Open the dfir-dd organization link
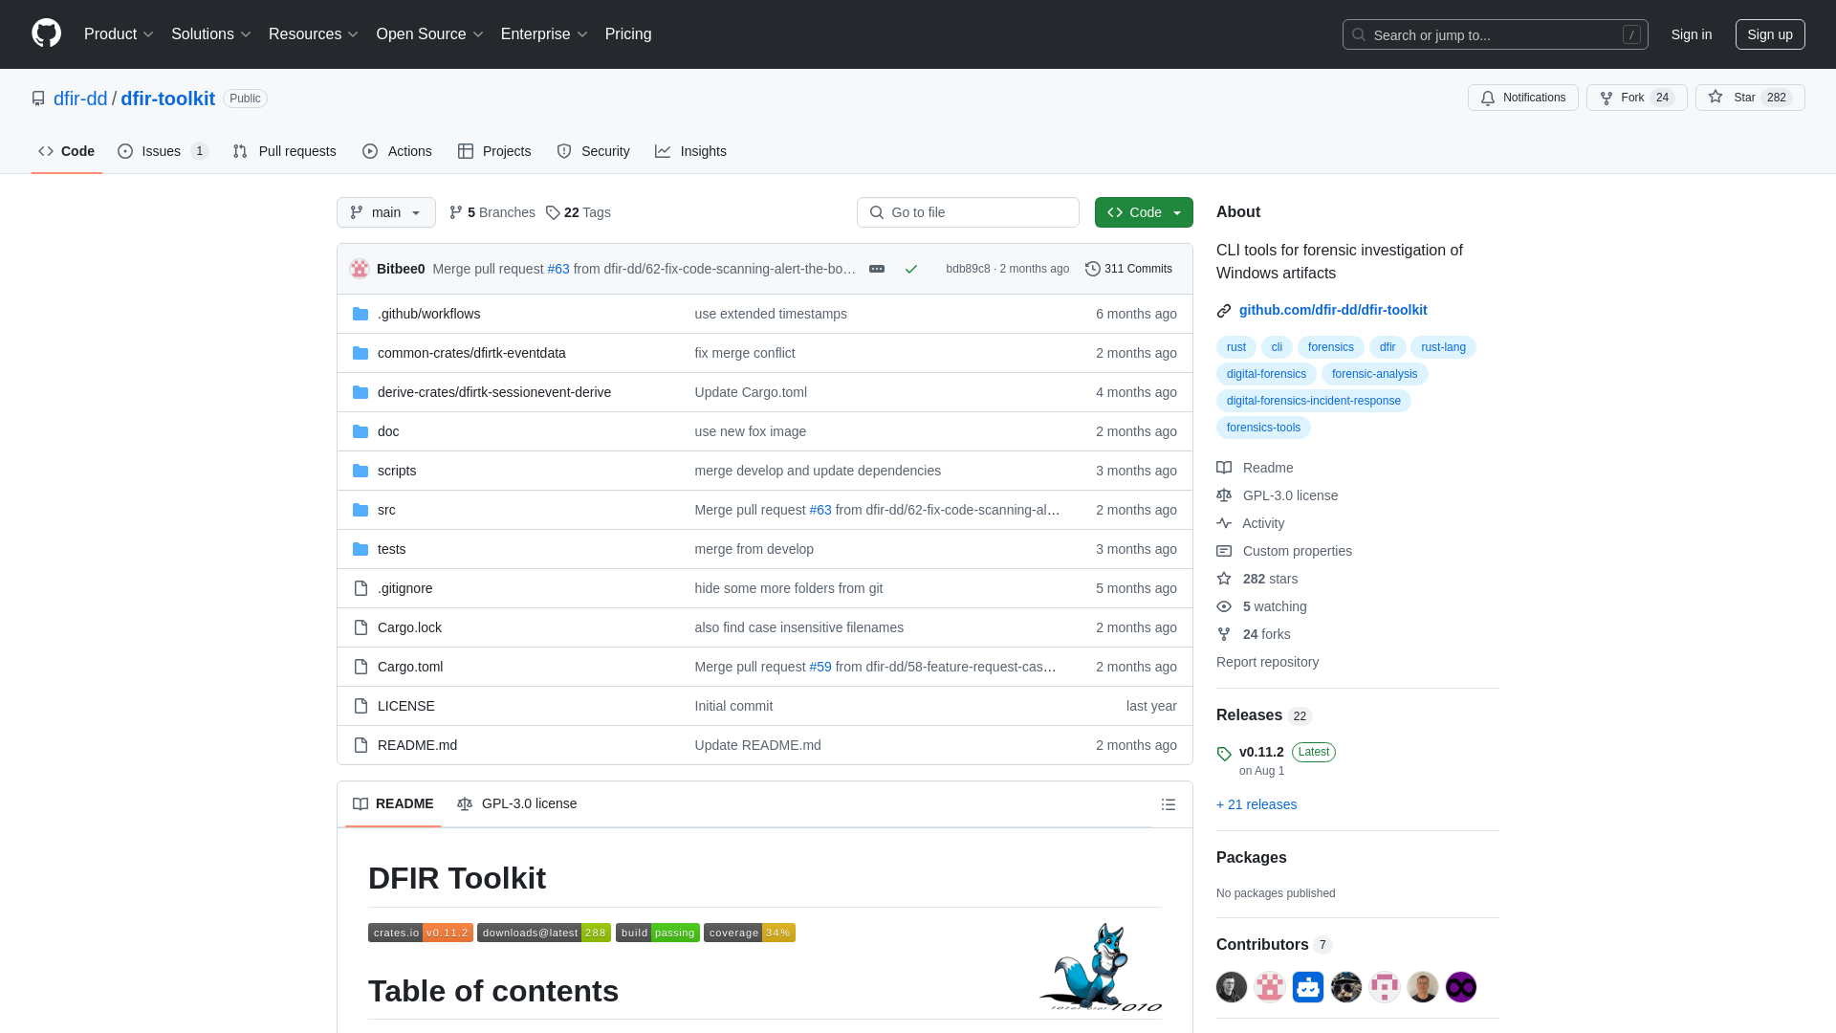1836x1033 pixels. pos(80,99)
